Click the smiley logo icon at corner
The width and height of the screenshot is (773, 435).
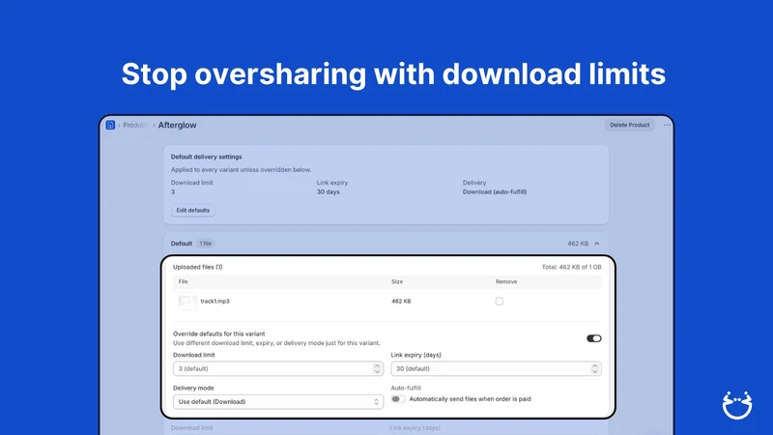coord(737,405)
